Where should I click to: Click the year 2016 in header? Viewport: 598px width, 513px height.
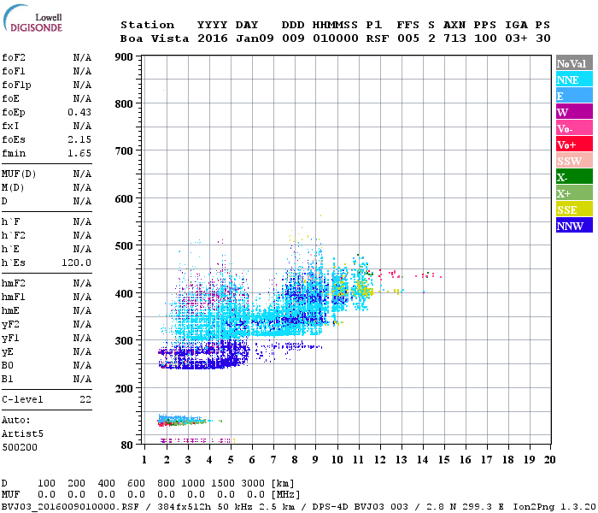pyautogui.click(x=213, y=38)
